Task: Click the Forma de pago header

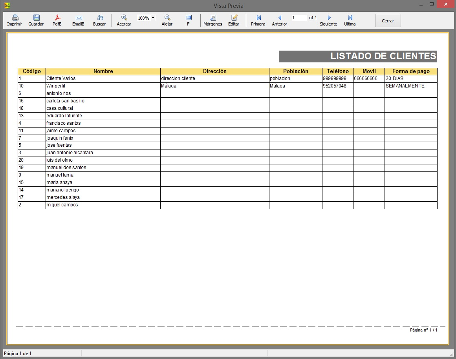Action: click(x=411, y=71)
